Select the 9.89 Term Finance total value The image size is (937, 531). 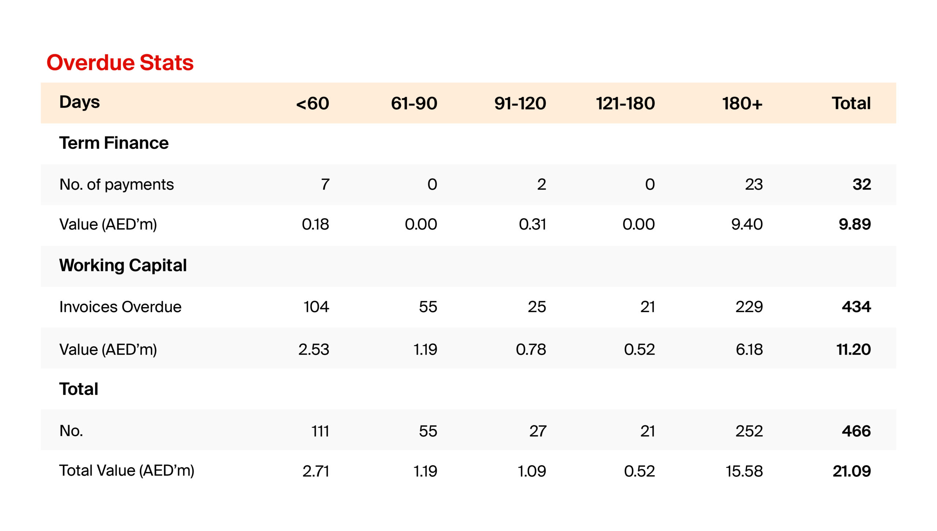pos(855,224)
